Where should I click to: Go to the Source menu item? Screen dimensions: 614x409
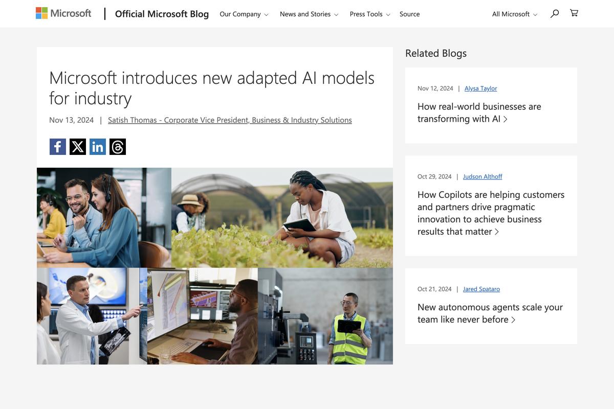409,14
